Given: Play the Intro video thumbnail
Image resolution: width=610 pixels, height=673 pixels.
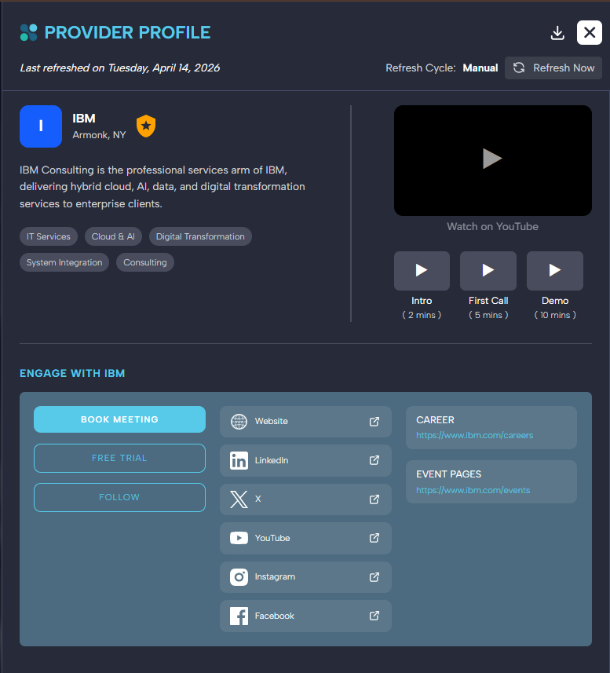Looking at the screenshot, I should 422,270.
